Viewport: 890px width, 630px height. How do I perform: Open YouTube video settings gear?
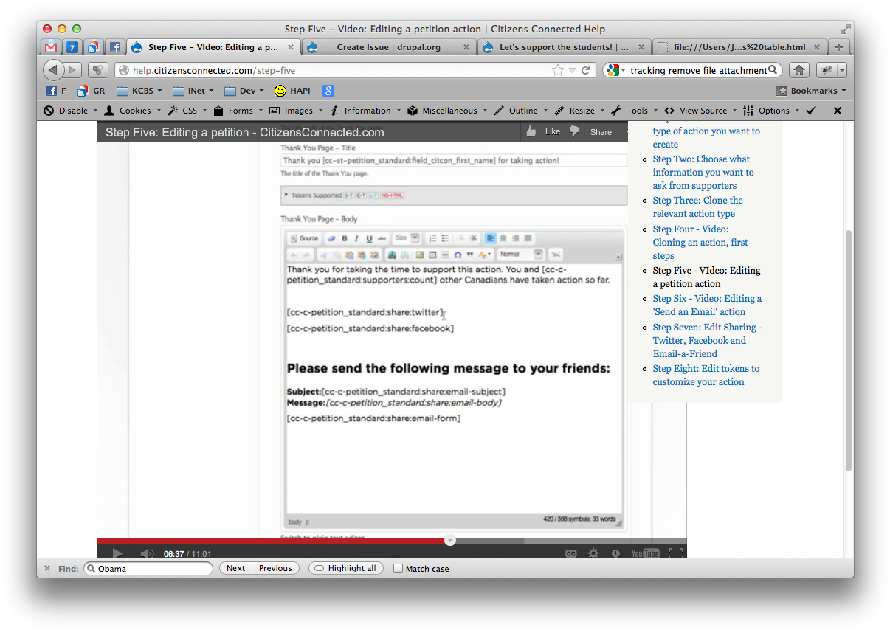pos(593,553)
